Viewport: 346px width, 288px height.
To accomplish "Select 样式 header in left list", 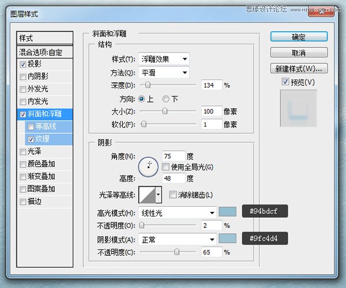I will click(44, 38).
